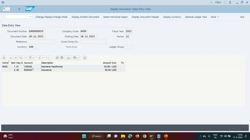The height and width of the screenshot is (140, 250).
Task: Select account cell 630040
Action: coord(32,70)
